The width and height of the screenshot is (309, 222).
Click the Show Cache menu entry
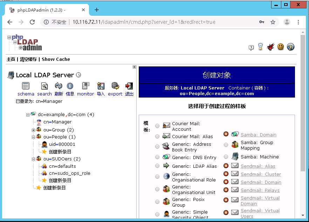(x=56, y=59)
